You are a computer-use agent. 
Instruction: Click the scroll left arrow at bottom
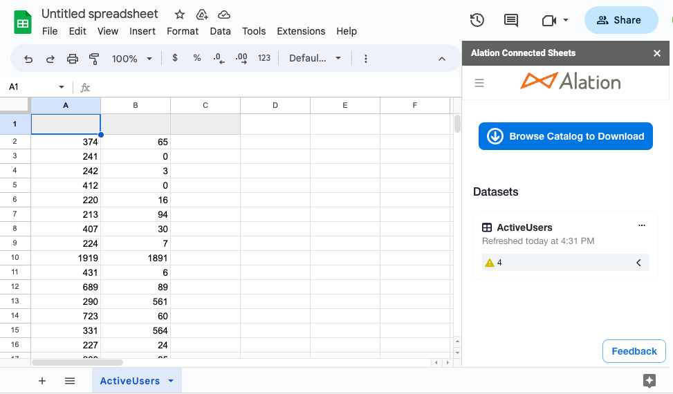(436, 363)
